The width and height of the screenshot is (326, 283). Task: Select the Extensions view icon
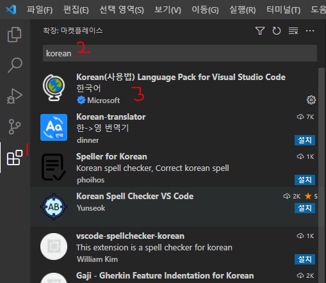coord(15,158)
